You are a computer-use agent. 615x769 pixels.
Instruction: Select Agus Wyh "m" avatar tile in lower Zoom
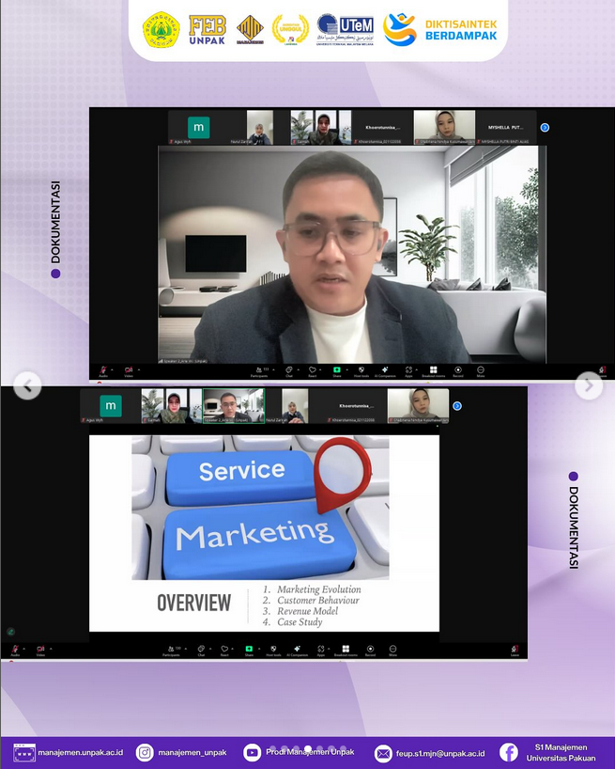[x=111, y=405]
